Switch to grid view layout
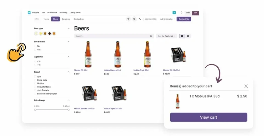Screen dimensions: 264x136 (x=182, y=36)
